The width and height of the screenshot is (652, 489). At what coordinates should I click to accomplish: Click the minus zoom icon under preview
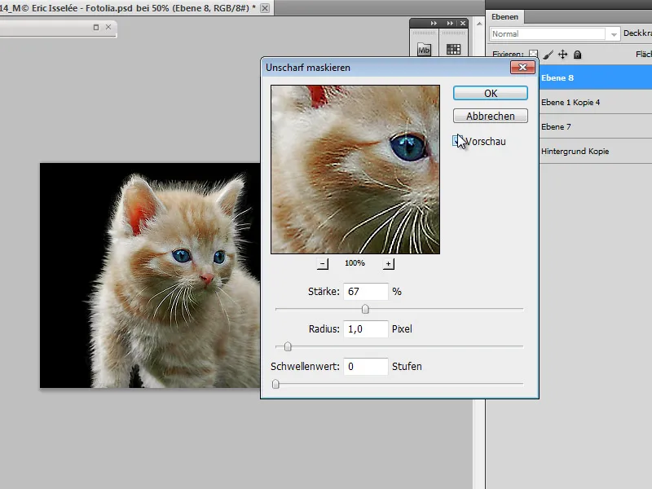tap(323, 263)
